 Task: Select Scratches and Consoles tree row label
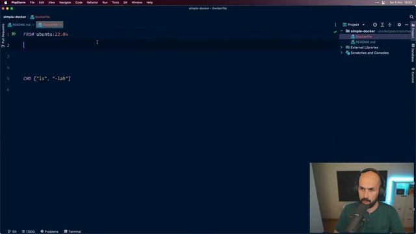tap(370, 53)
